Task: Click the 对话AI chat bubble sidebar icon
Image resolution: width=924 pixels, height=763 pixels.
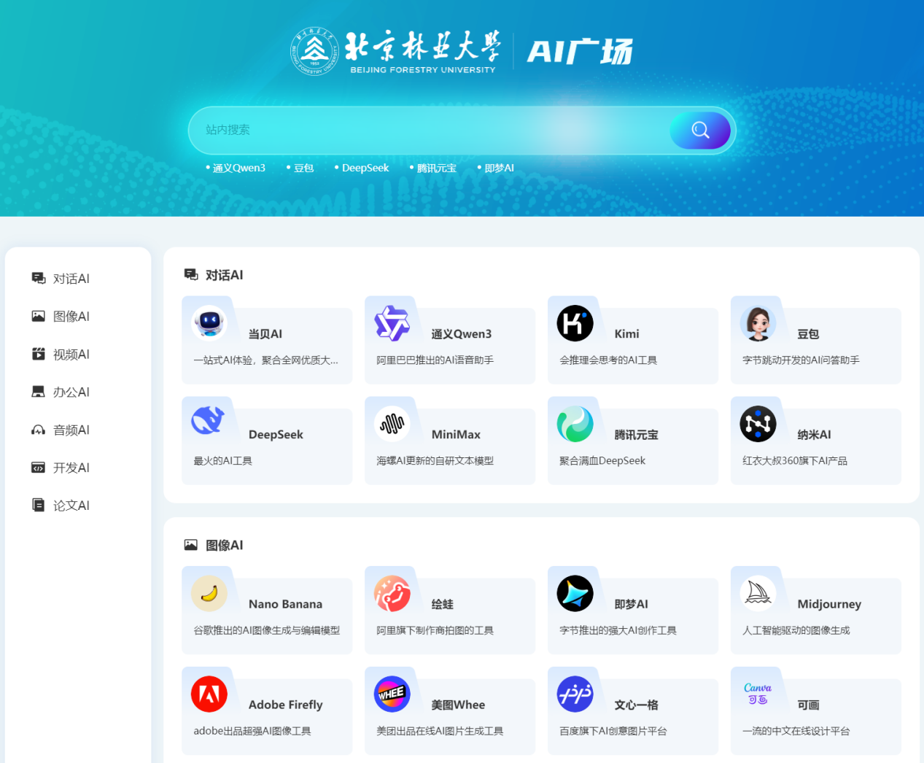Action: (39, 278)
